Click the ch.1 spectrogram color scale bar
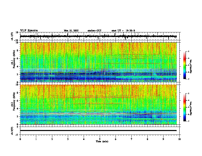 [185, 65]
